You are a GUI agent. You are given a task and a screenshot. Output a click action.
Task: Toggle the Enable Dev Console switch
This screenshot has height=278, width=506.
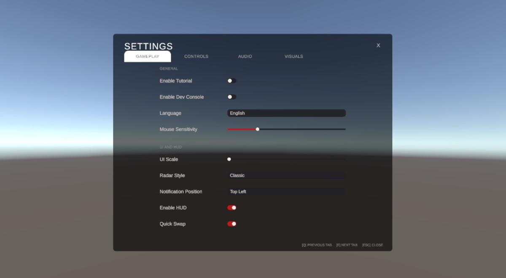[x=232, y=97]
